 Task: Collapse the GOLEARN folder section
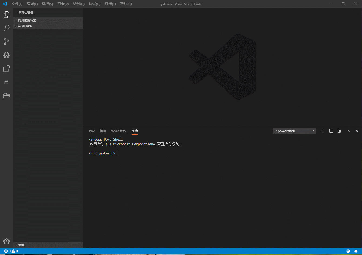click(x=48, y=26)
